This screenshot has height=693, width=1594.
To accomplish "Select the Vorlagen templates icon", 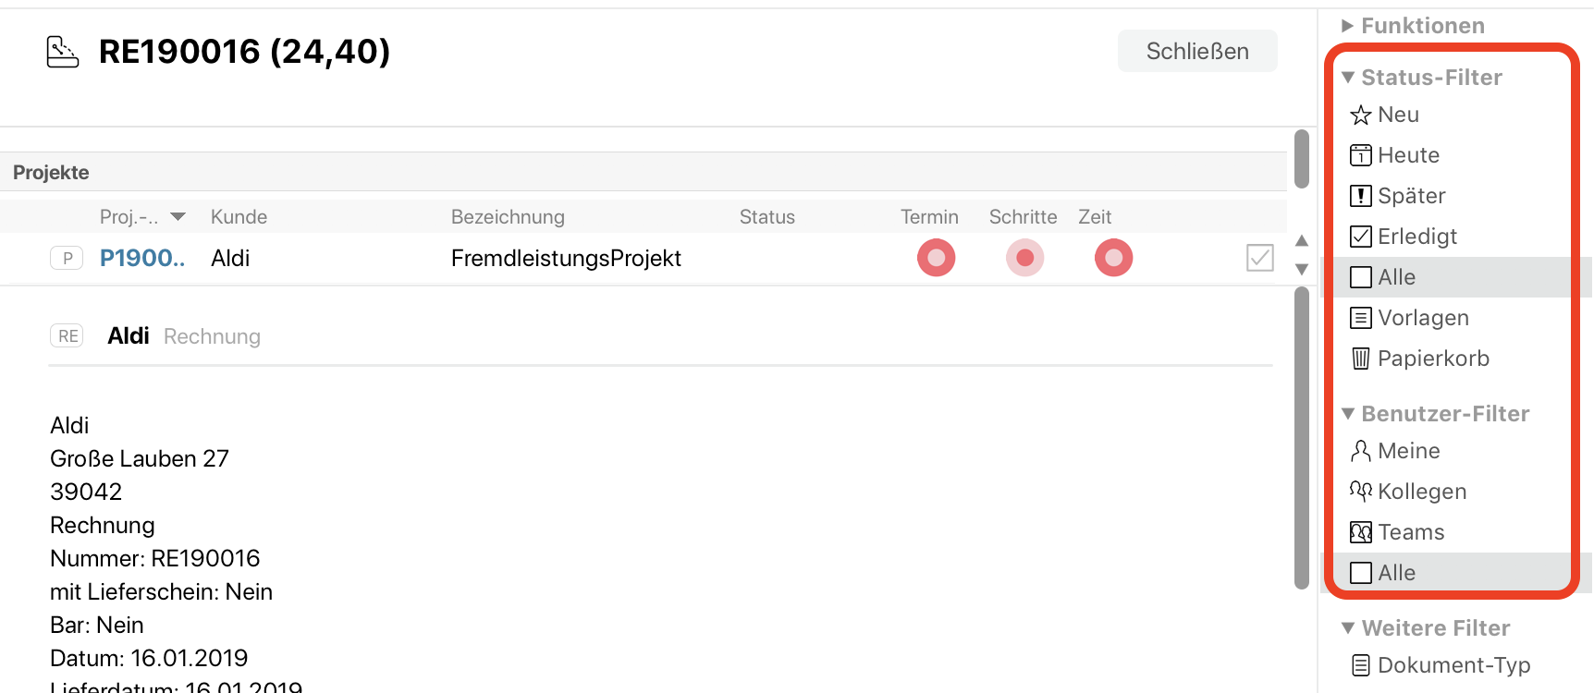I will click(1360, 318).
